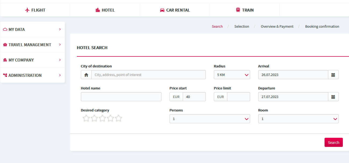Switch to the Car Rental tab
The height and width of the screenshot is (163, 349).
(175, 10)
